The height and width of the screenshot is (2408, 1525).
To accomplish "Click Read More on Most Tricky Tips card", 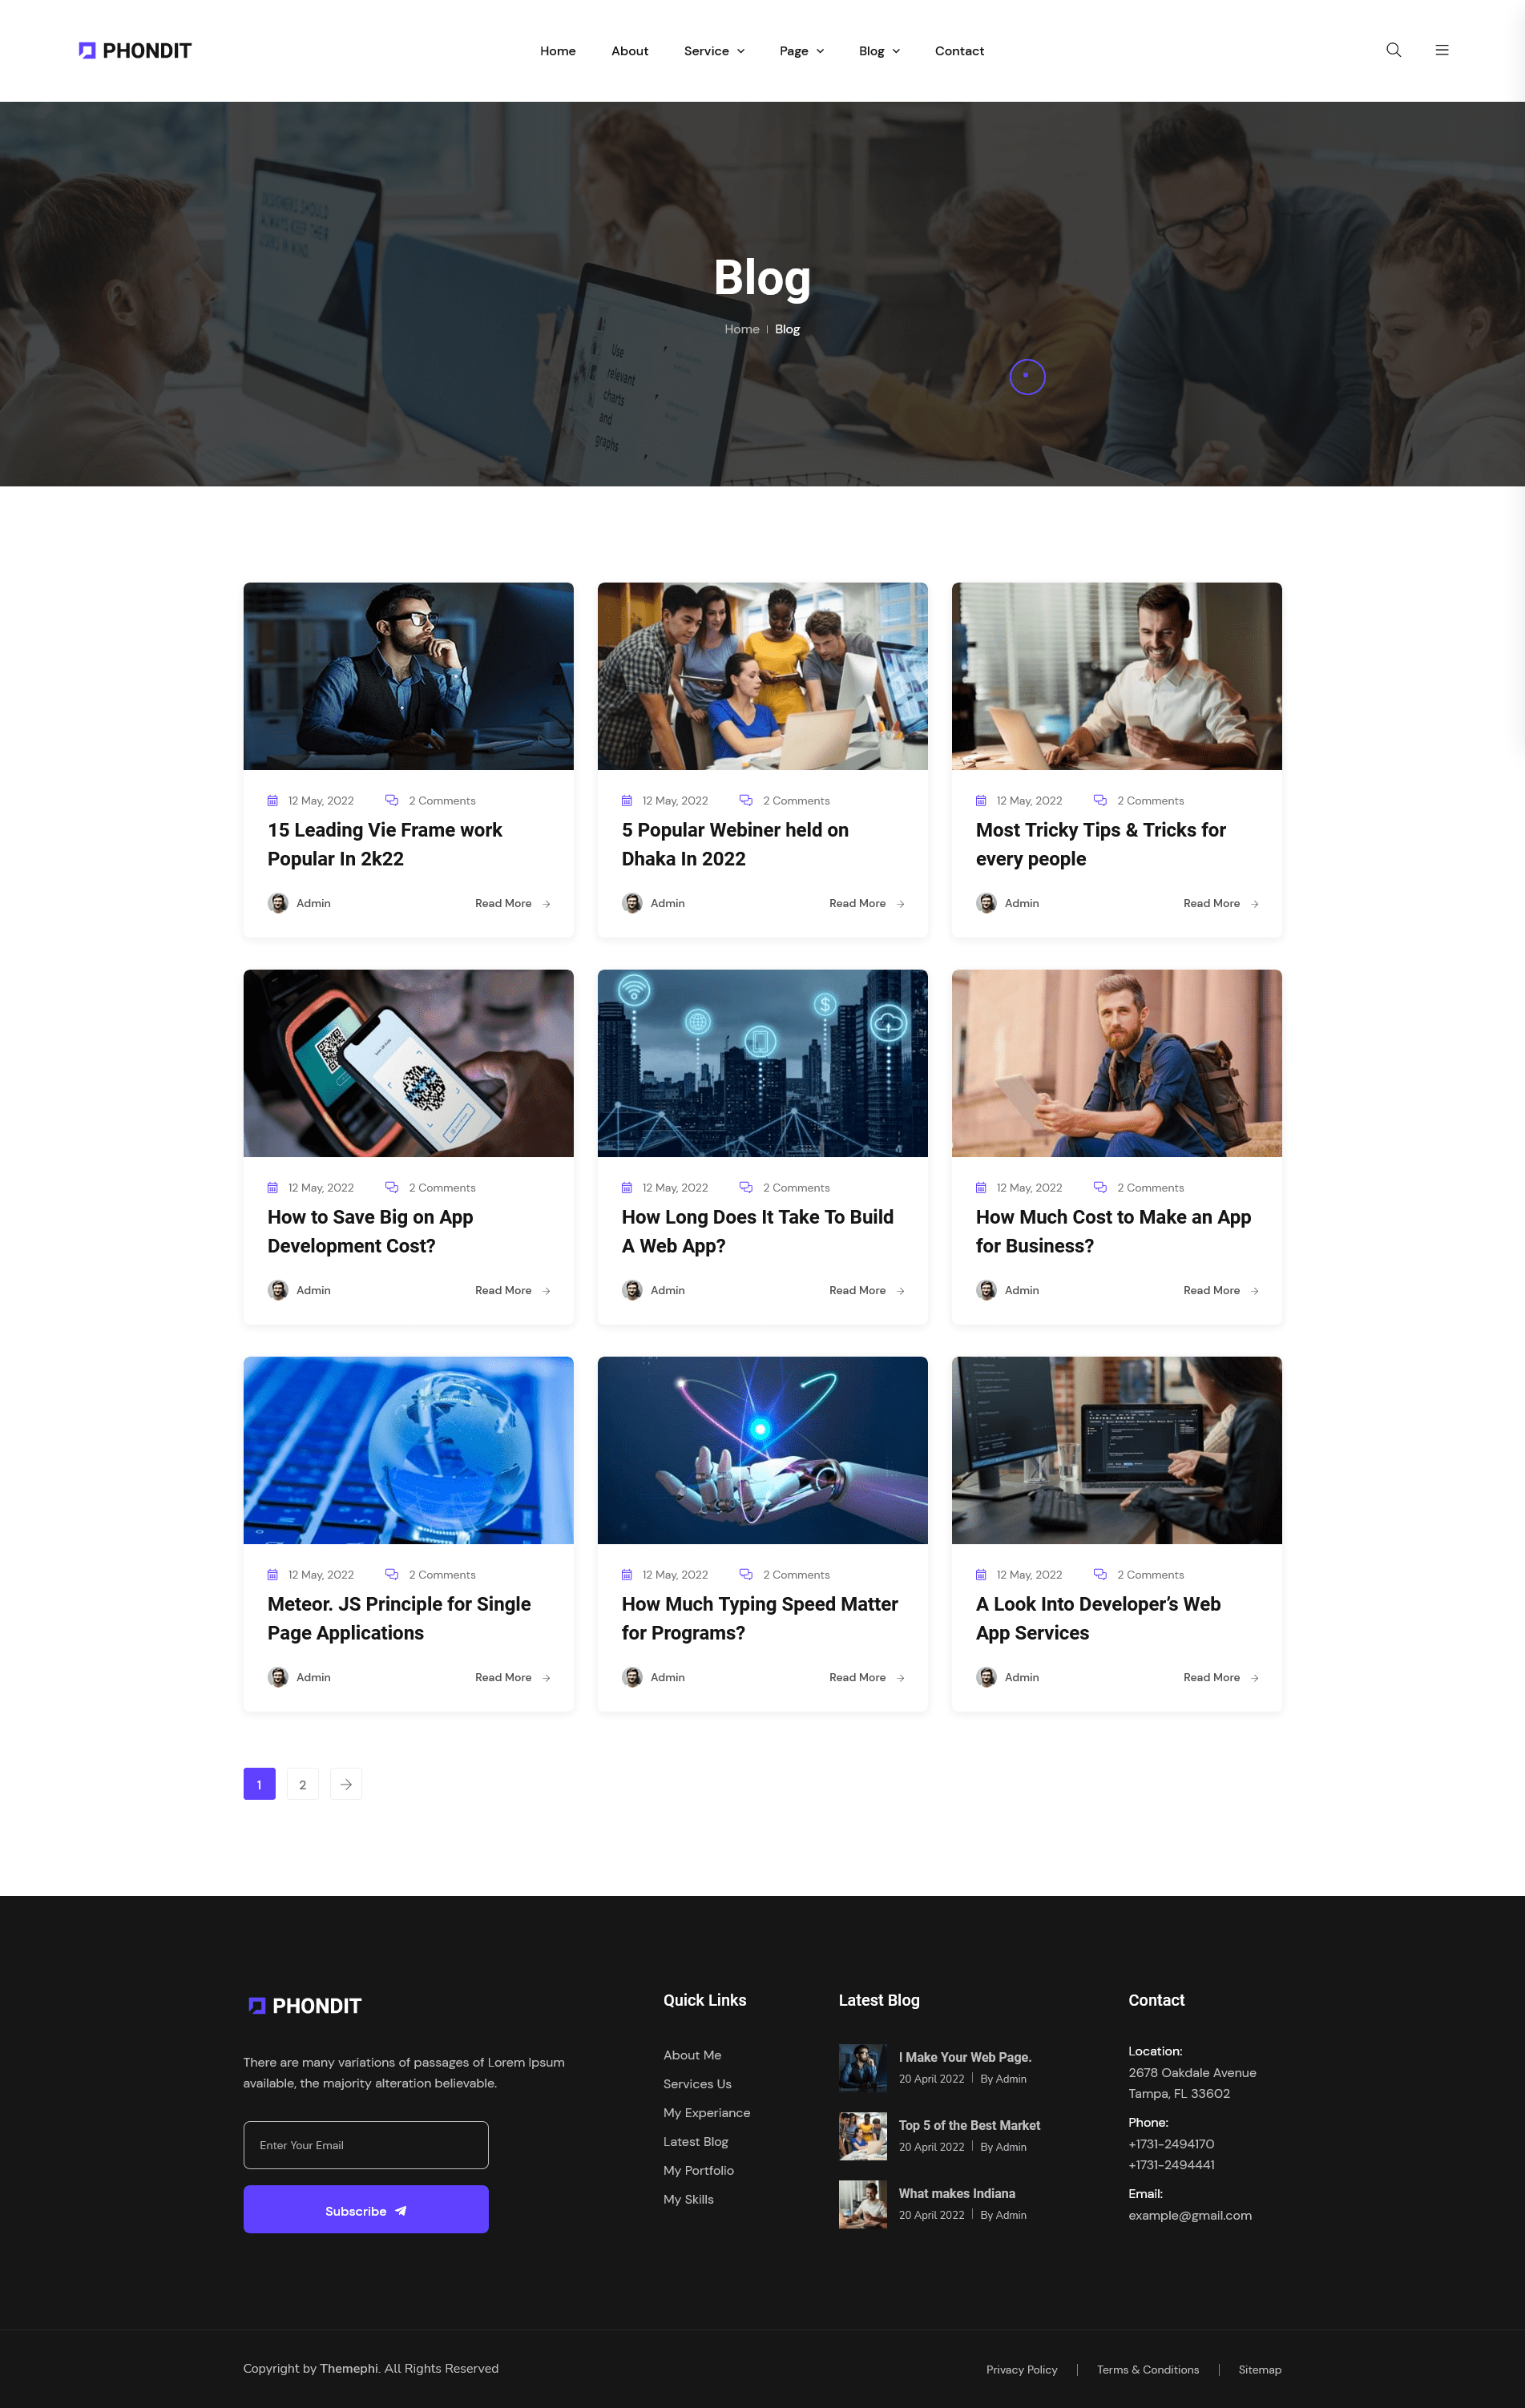I will coord(1221,903).
